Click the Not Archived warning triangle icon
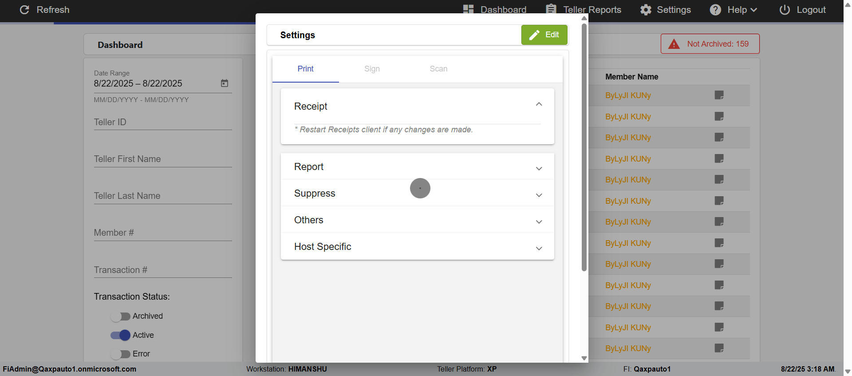Image resolution: width=852 pixels, height=376 pixels. point(674,44)
